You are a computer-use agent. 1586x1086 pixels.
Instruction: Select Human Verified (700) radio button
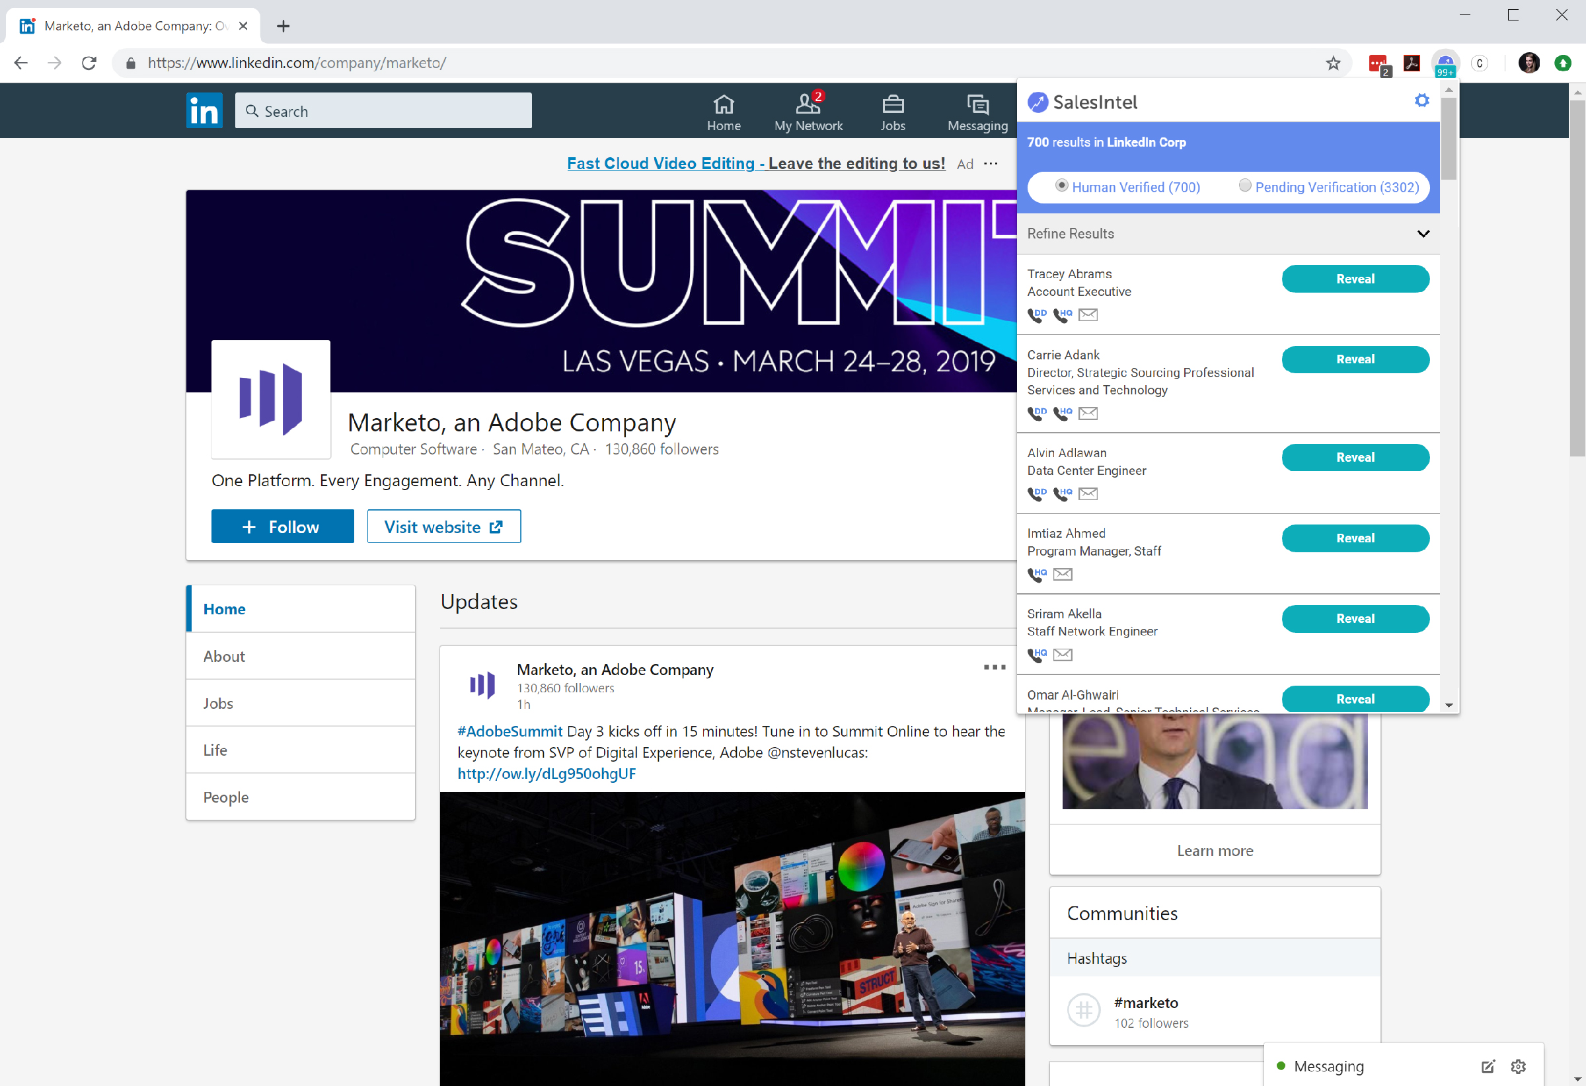(x=1061, y=186)
